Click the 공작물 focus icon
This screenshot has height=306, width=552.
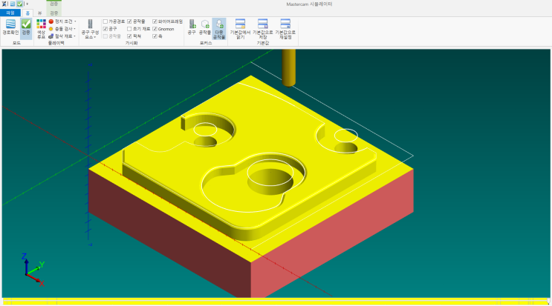tap(205, 28)
